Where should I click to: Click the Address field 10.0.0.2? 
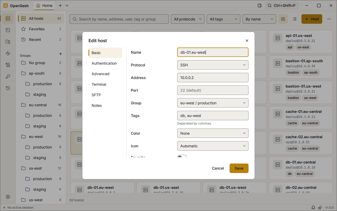pyautogui.click(x=213, y=78)
